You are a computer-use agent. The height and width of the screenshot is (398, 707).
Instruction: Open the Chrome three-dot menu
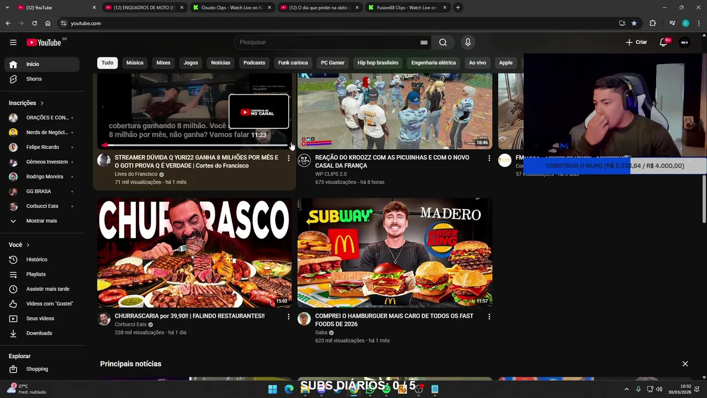699,23
